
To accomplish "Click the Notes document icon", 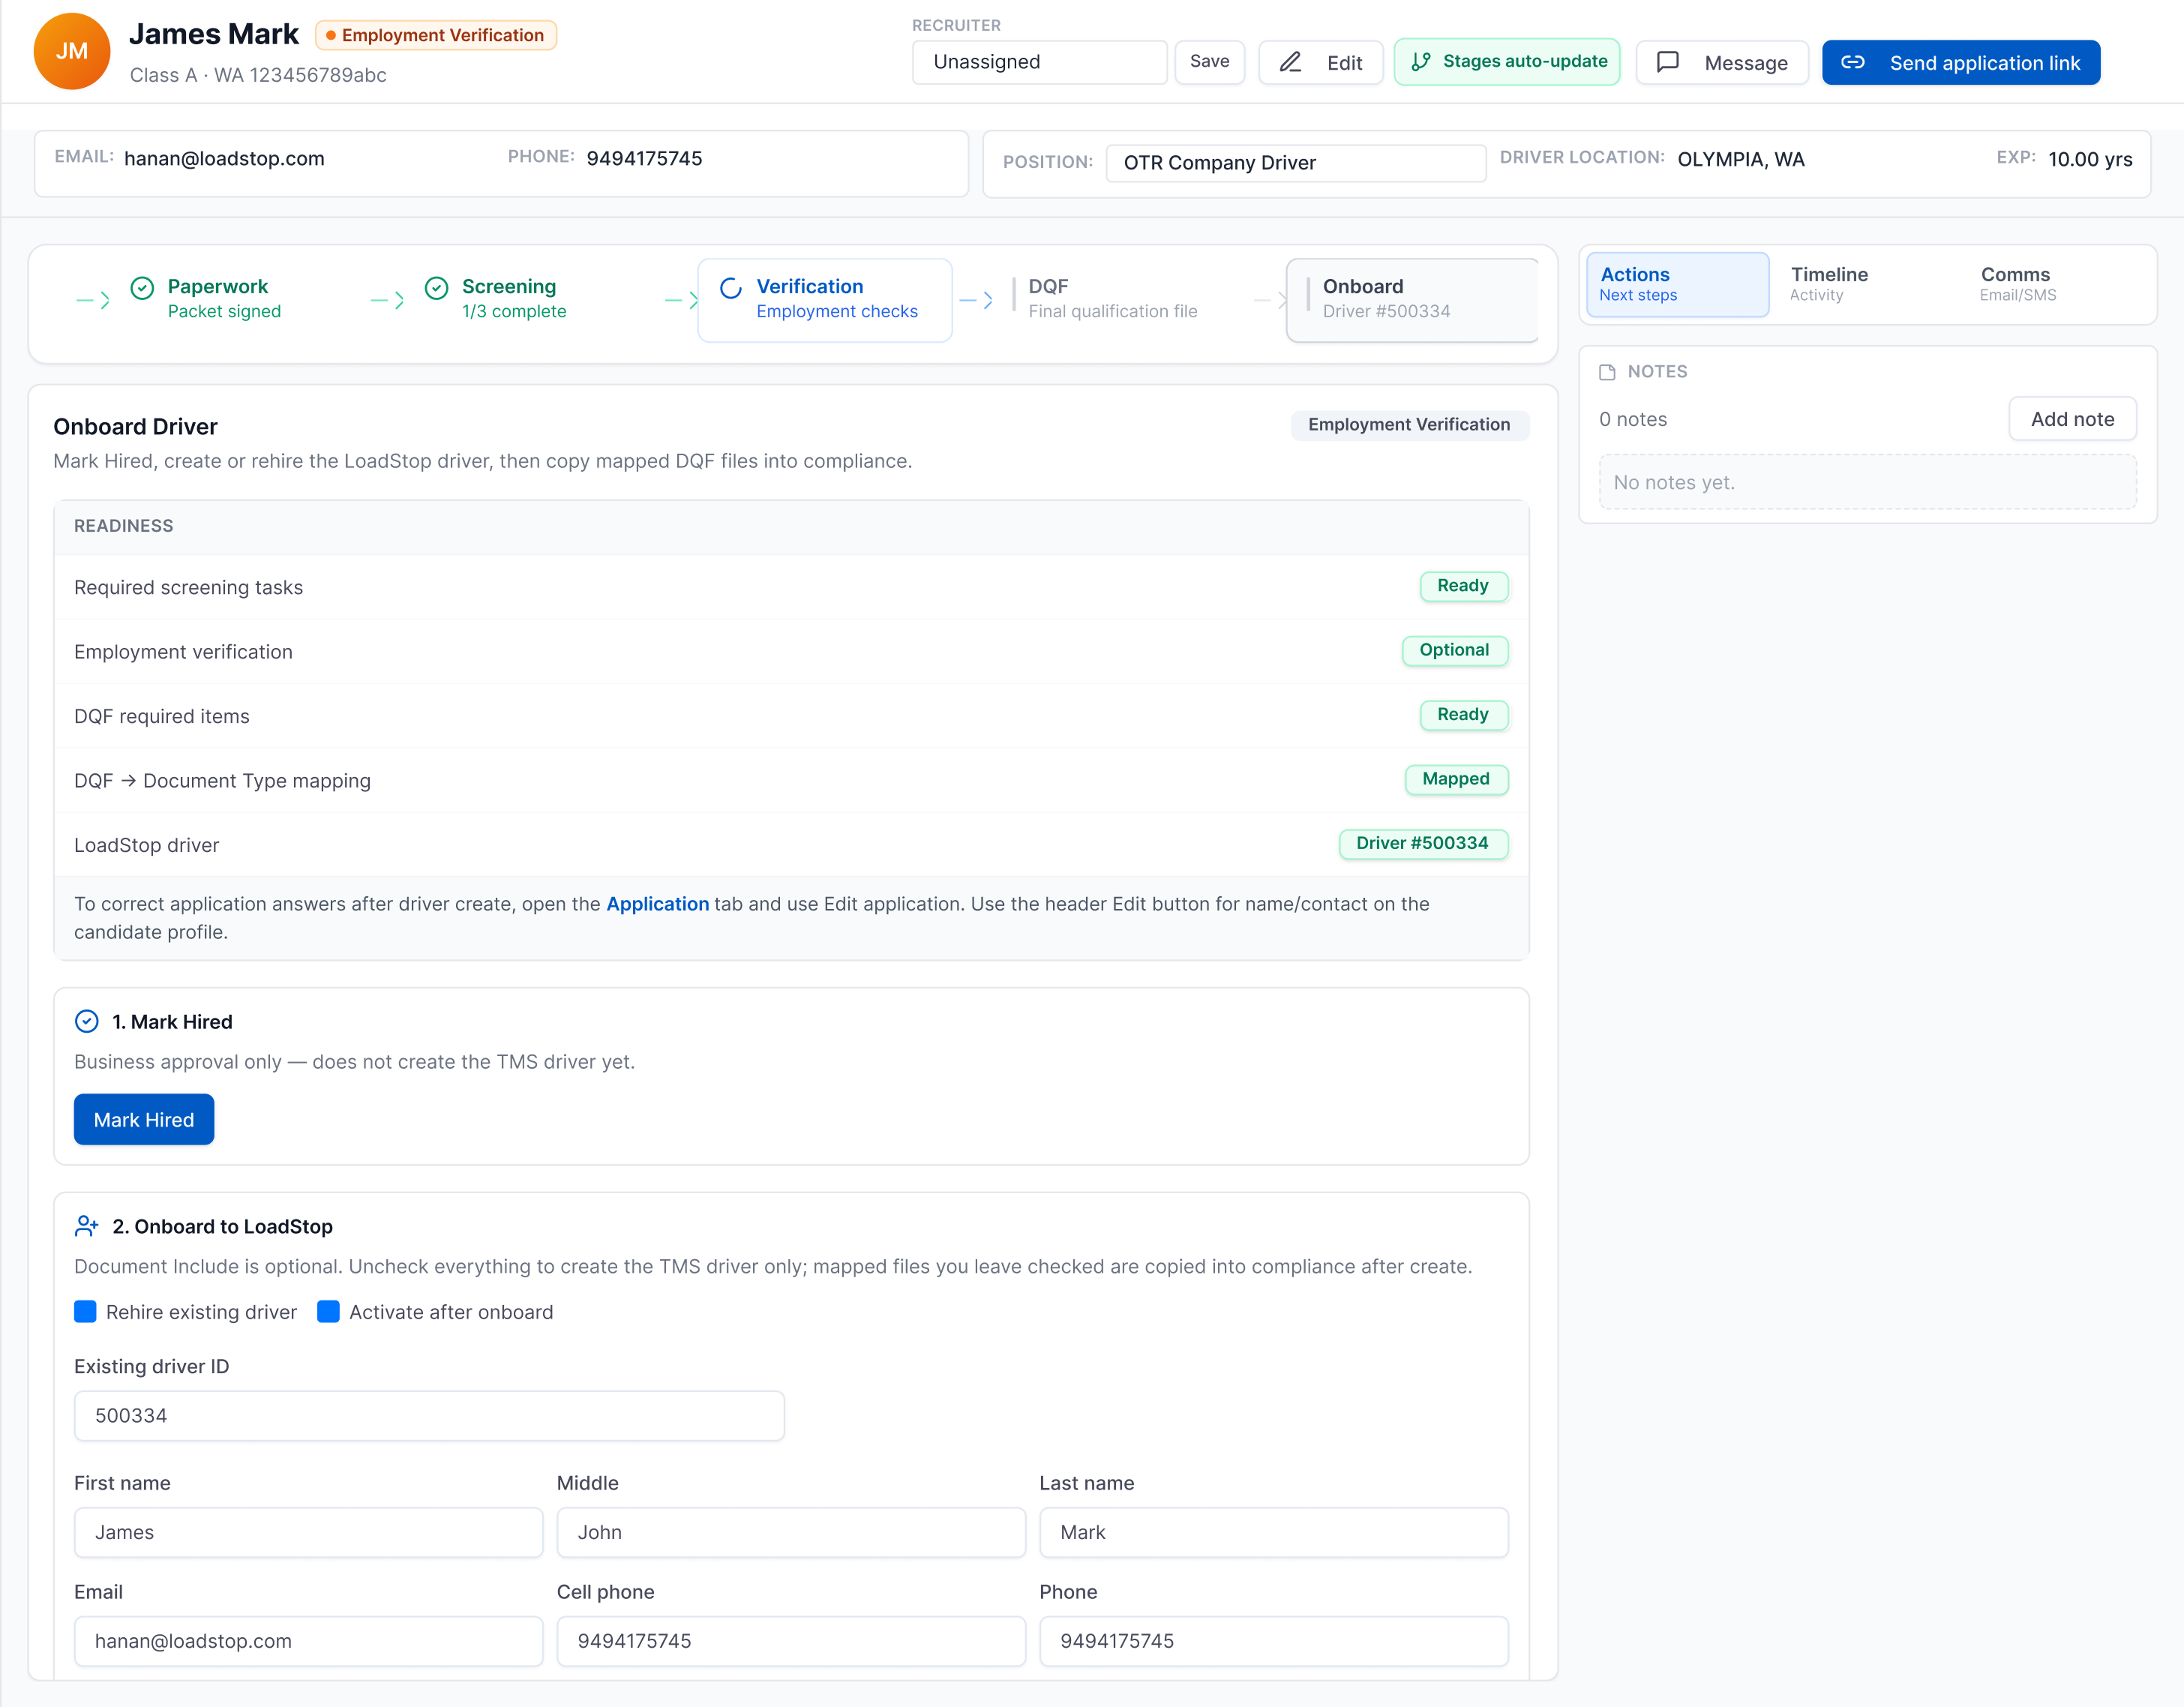I will [x=1607, y=372].
